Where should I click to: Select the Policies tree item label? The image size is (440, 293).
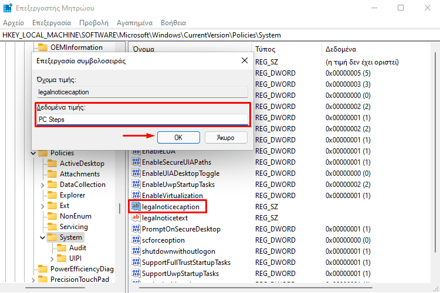(62, 153)
